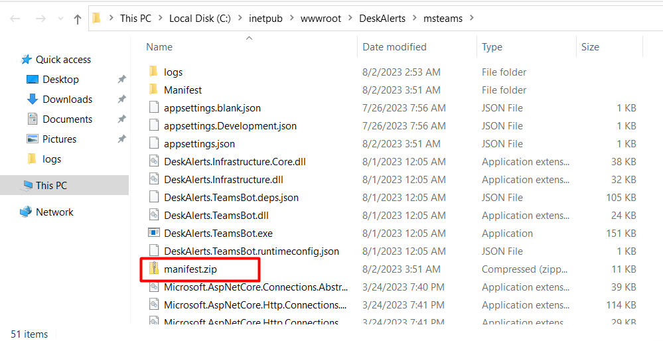Select manifest.zip file name
This screenshot has height=341, width=663.
click(190, 269)
